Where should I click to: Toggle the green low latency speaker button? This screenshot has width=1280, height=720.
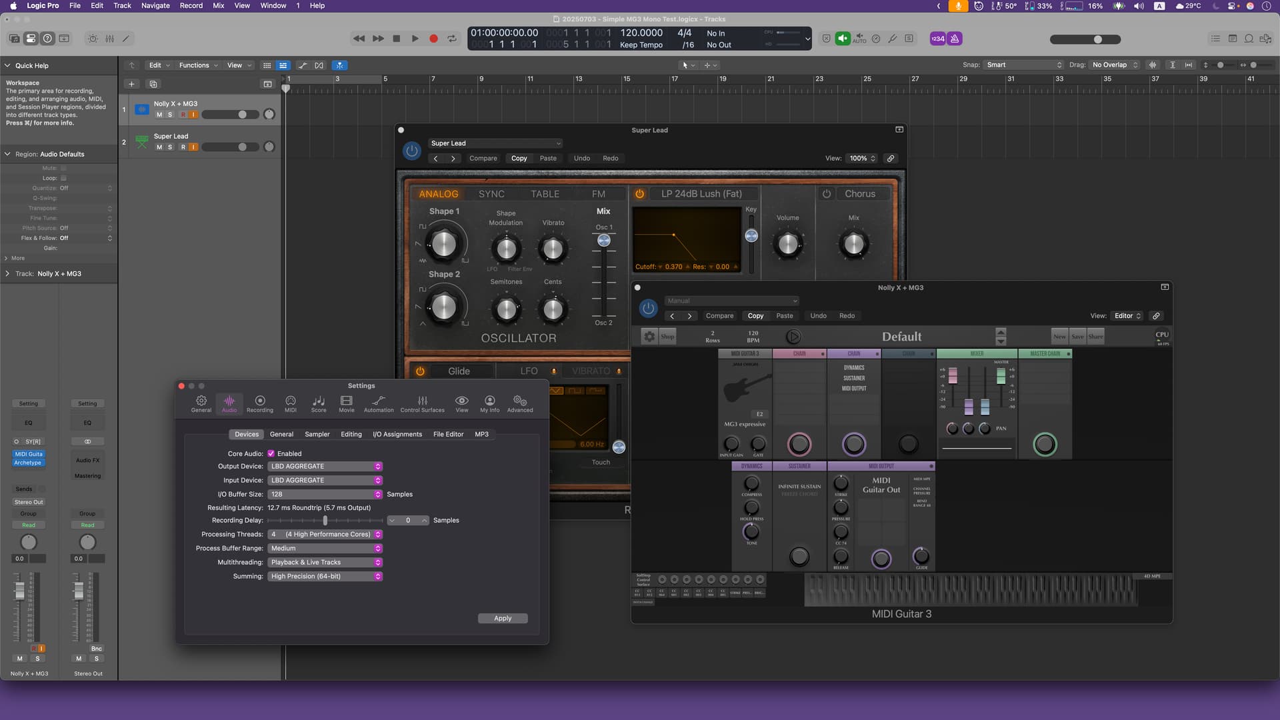pos(843,39)
